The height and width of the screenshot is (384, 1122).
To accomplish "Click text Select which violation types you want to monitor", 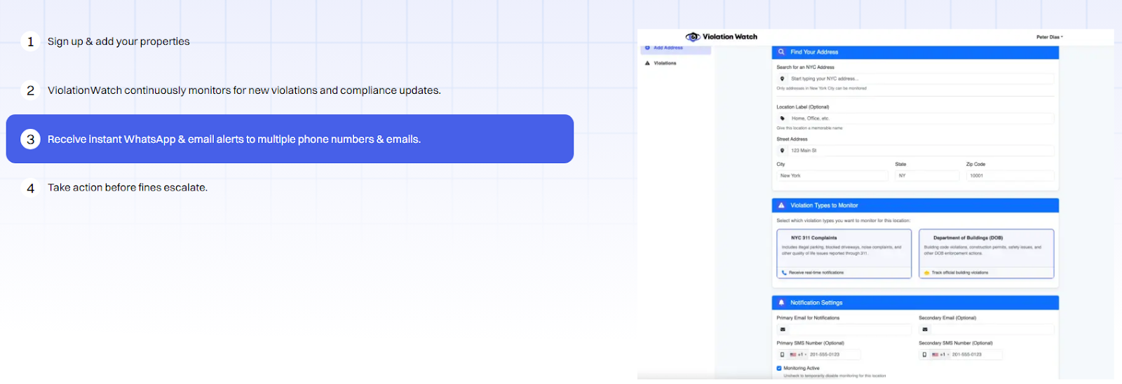I will (x=843, y=221).
